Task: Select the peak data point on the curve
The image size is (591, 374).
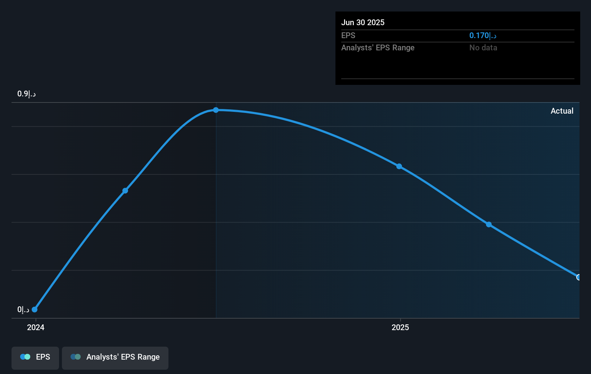Action: [216, 110]
